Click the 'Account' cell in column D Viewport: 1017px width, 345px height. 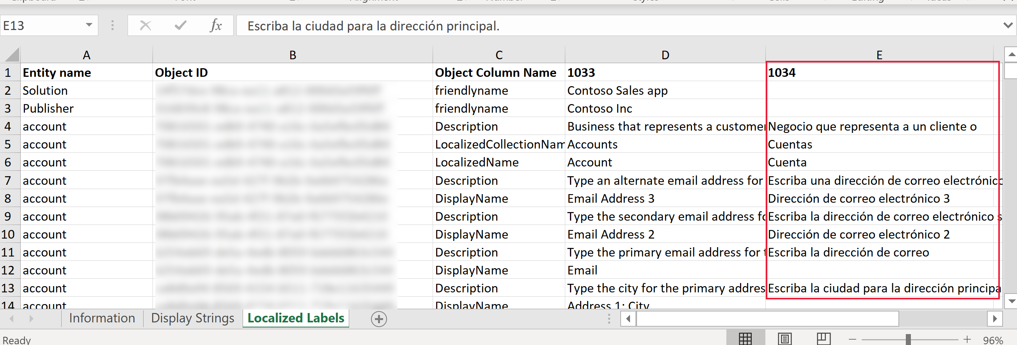(665, 162)
